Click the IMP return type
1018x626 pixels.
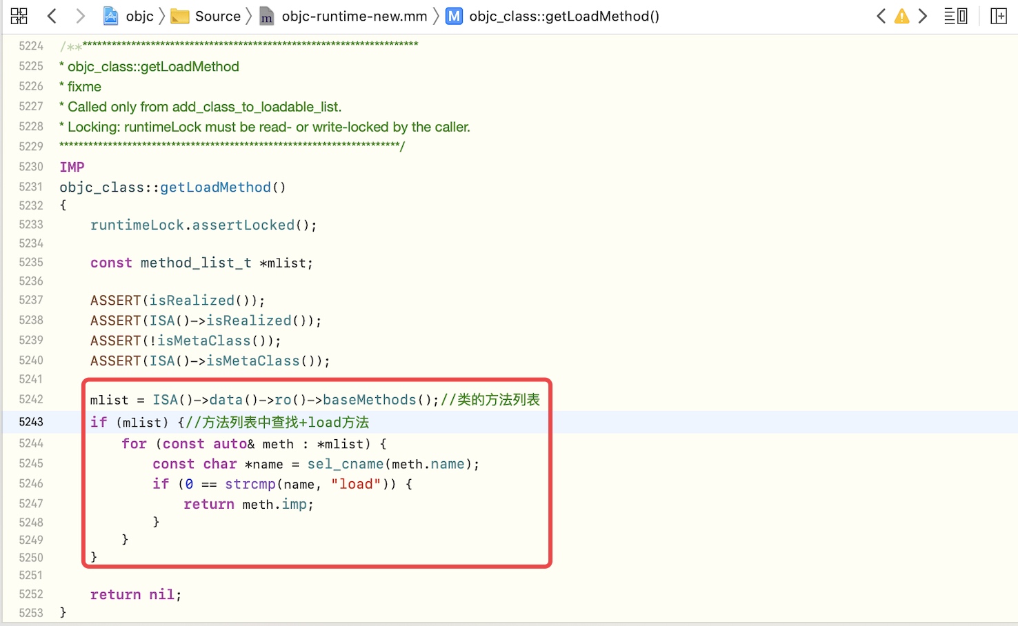(x=72, y=167)
